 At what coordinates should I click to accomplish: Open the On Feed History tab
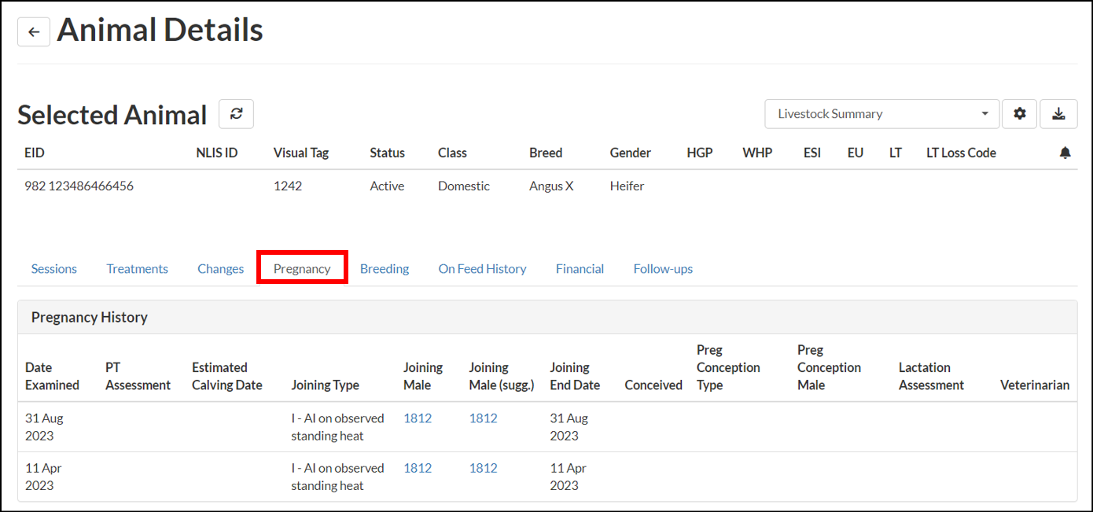tap(482, 269)
